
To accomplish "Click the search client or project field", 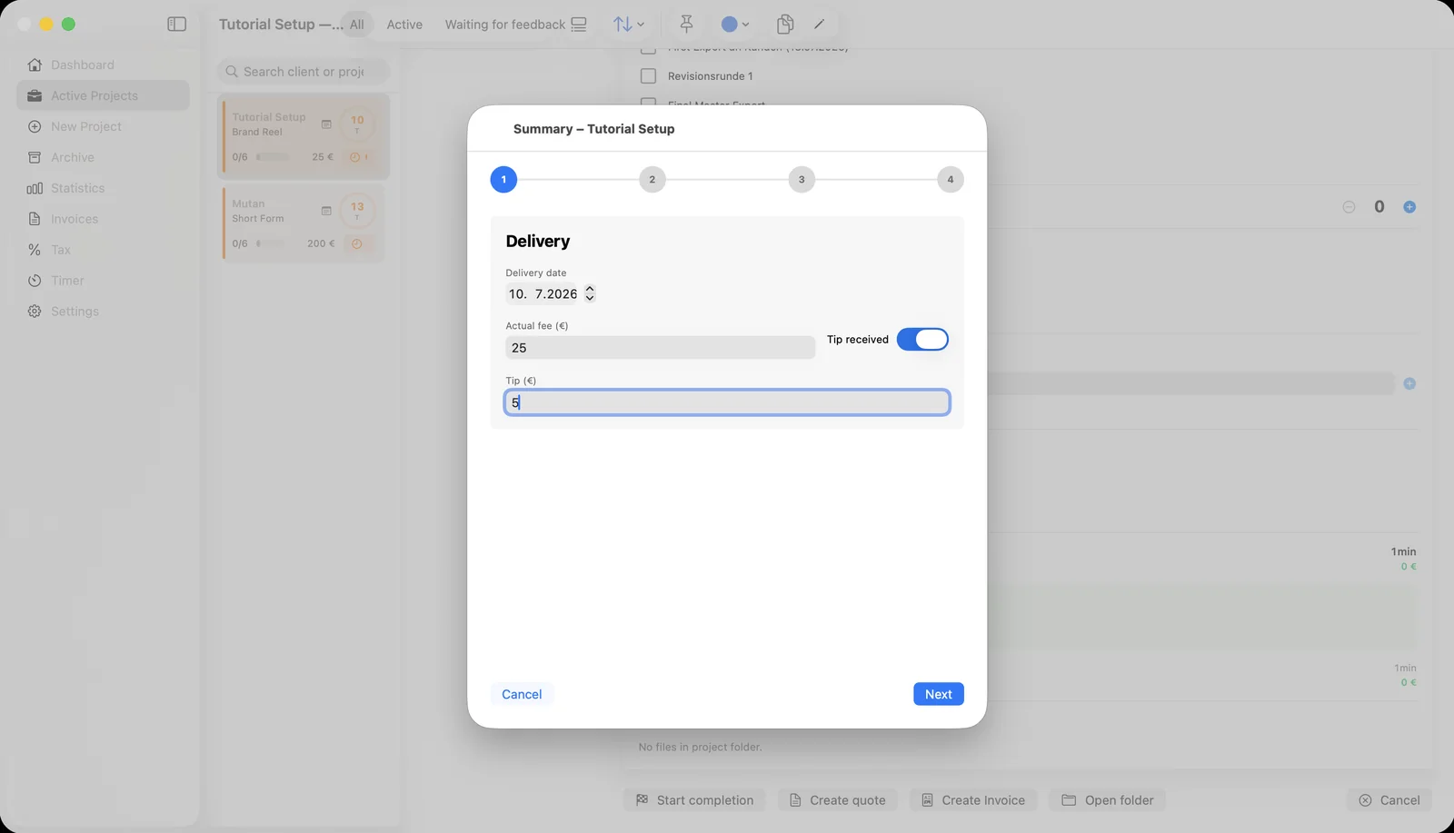I will click(304, 72).
